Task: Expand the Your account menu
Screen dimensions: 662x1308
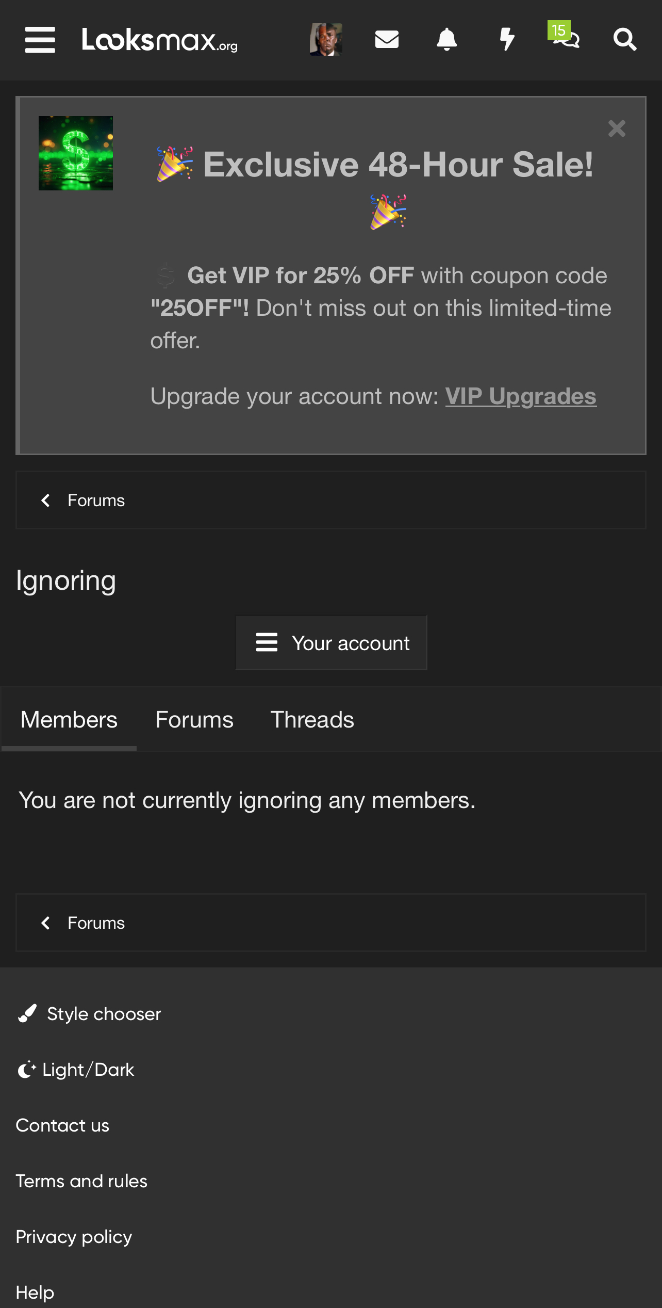Action: click(x=332, y=643)
